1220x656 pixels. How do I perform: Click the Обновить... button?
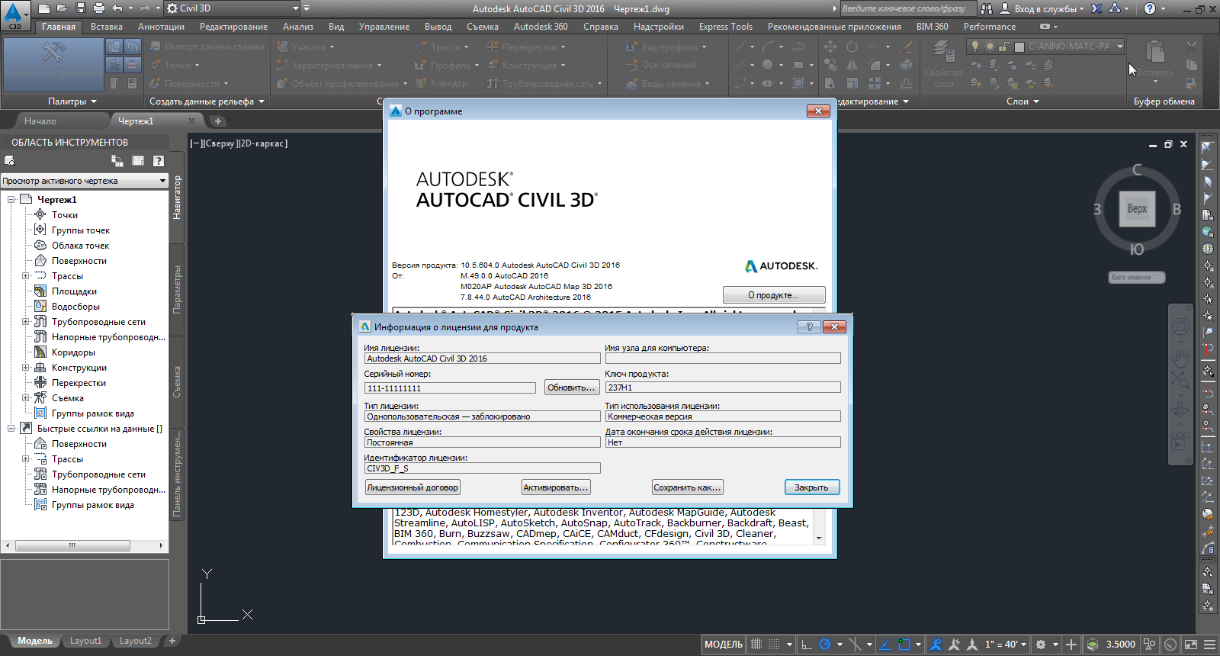[571, 387]
